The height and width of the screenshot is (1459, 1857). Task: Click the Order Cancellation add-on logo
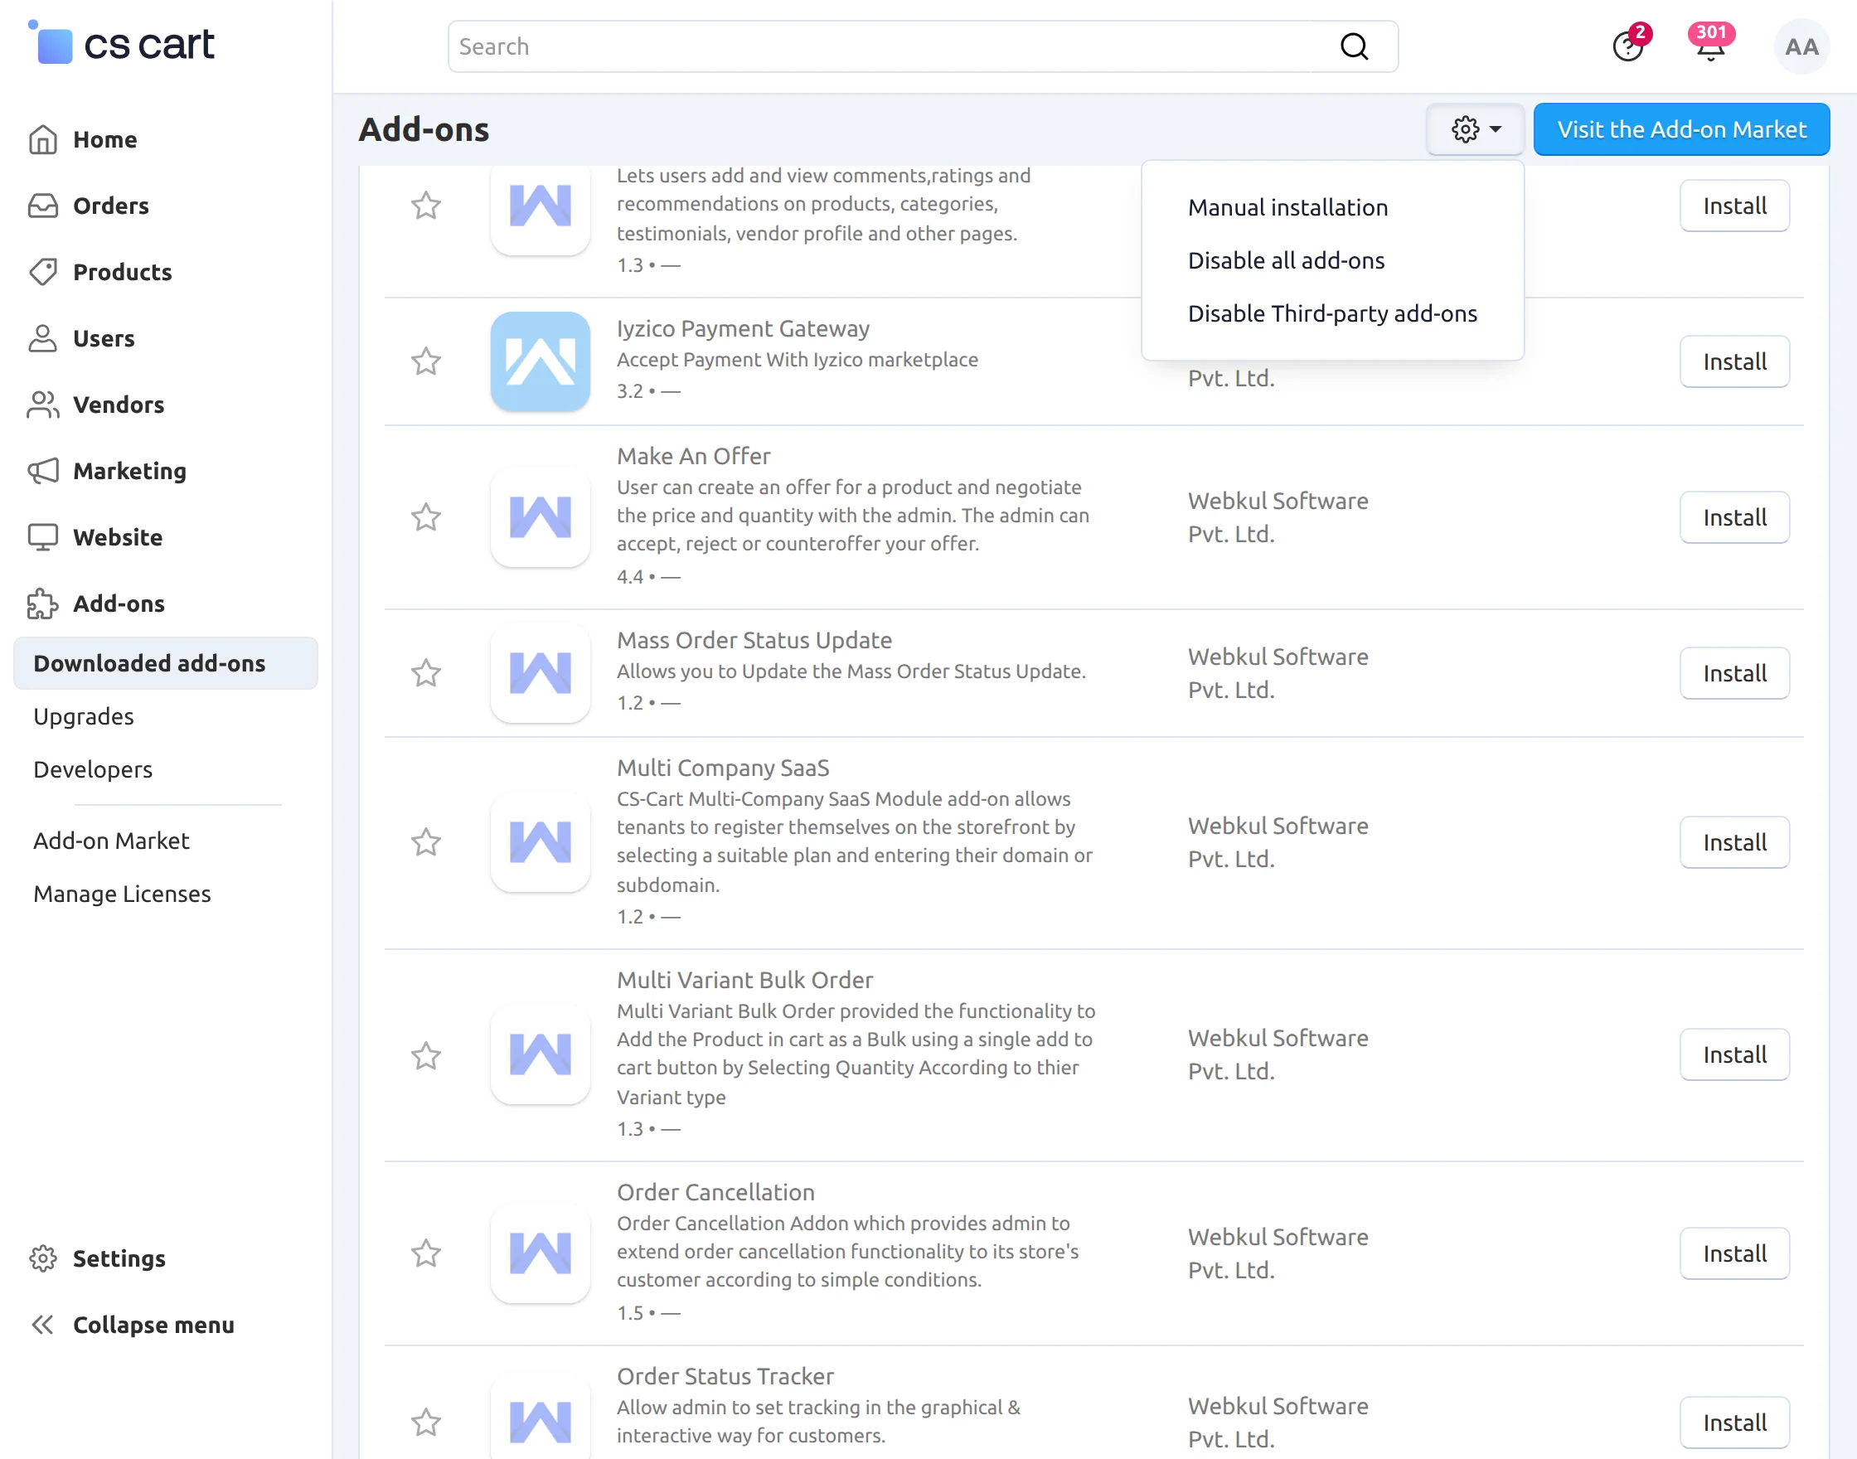[x=540, y=1253]
